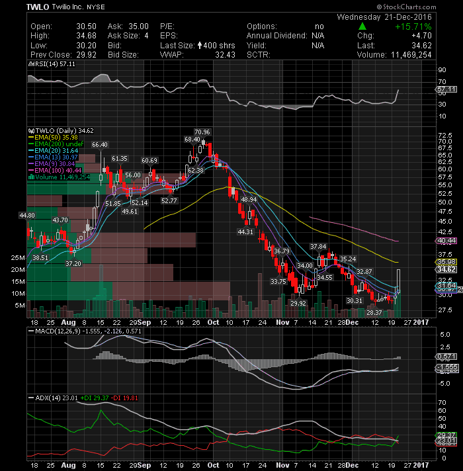463x471 pixels.
Task: Click the Open value 30.50
Action: (86, 26)
